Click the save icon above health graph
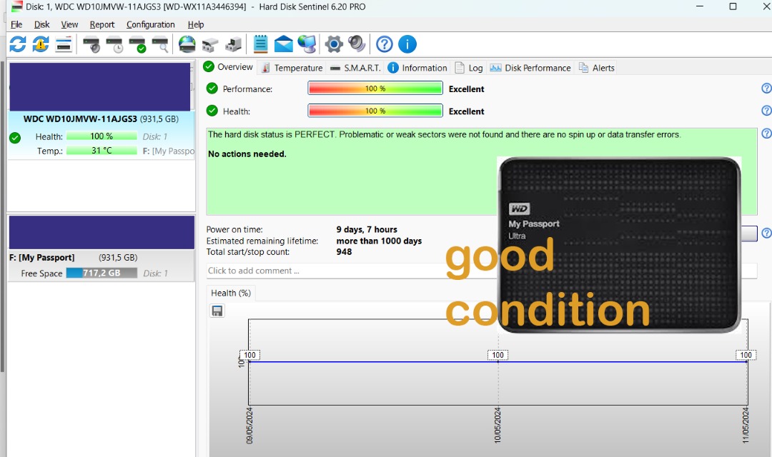Screen dimensions: 772x457 pos(217,311)
